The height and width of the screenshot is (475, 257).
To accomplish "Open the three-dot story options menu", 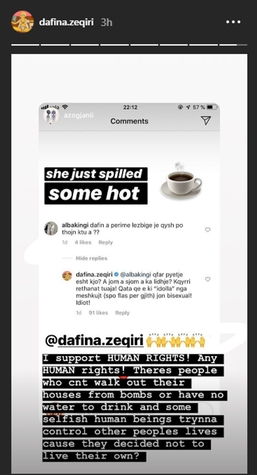I will pyautogui.click(x=233, y=22).
